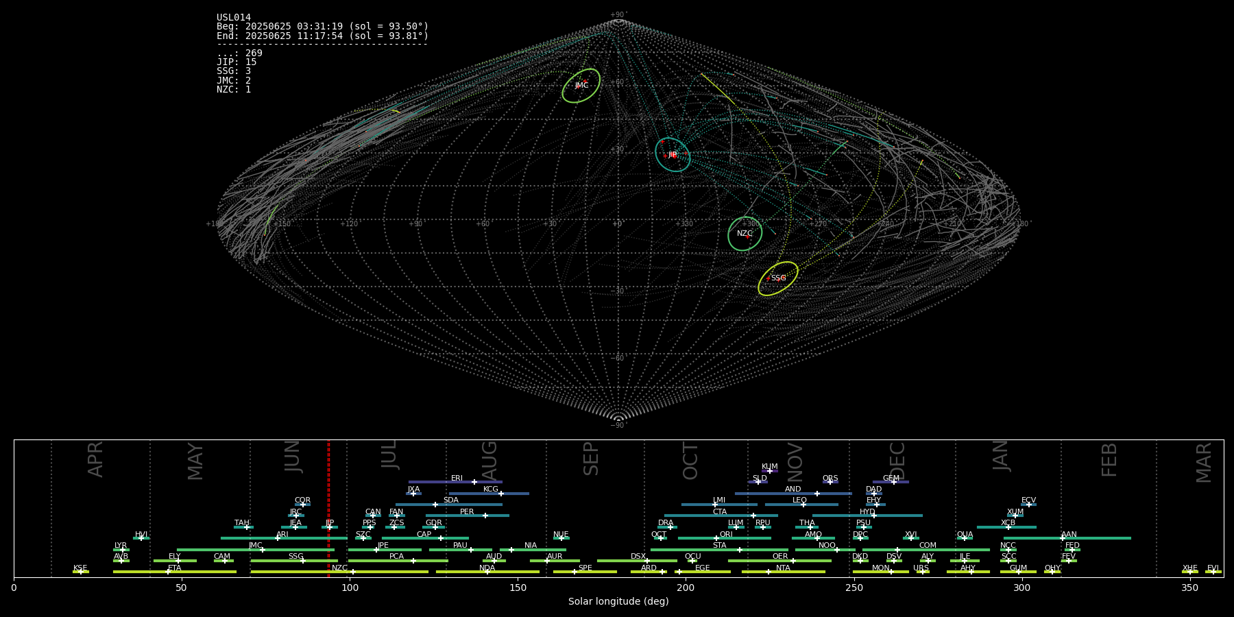Click the SSG radiant label on sky map
Image resolution: width=1234 pixels, height=617 pixels.
point(778,278)
